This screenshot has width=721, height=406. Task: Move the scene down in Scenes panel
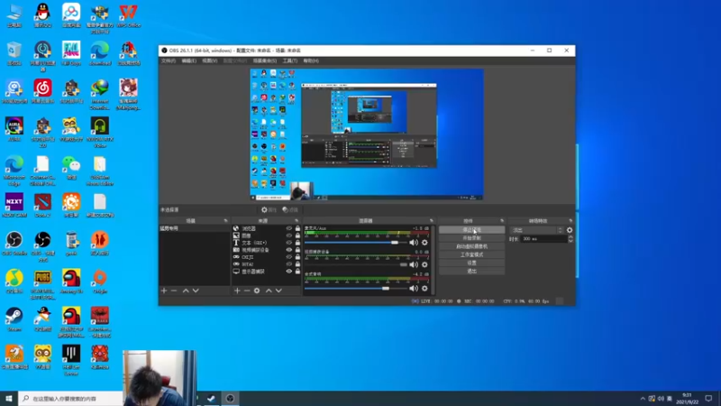click(196, 291)
